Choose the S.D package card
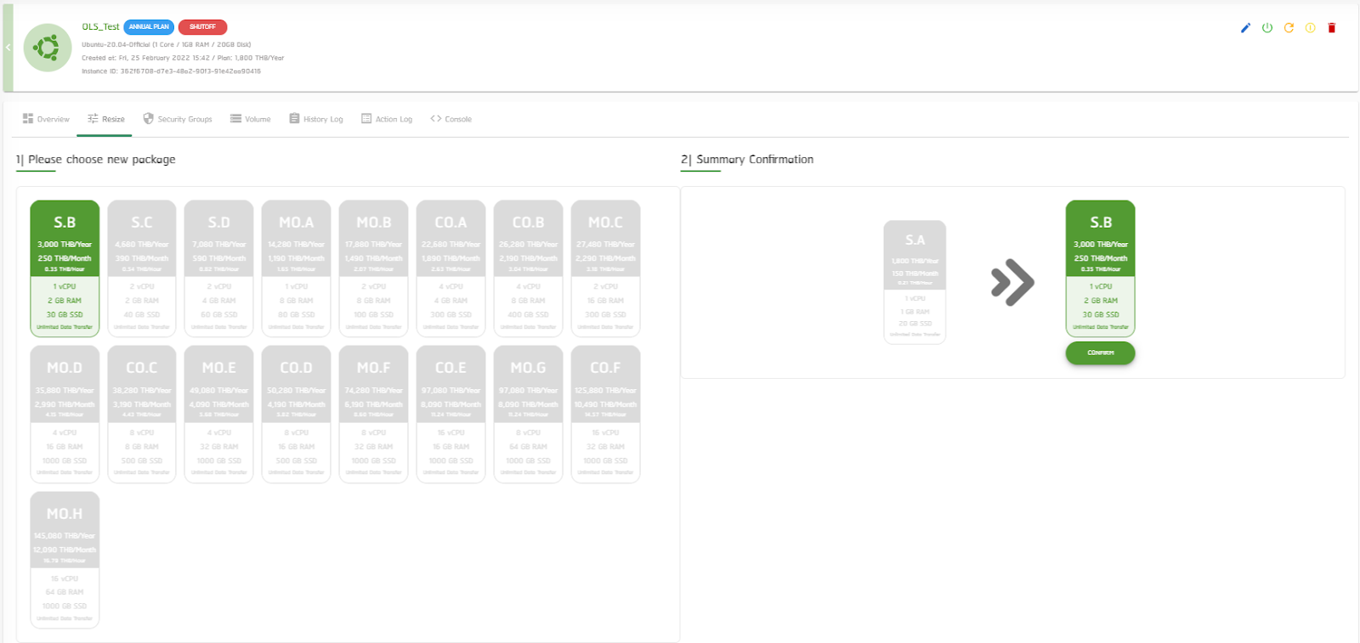Viewport: 1360px width, 643px height. 219,268
